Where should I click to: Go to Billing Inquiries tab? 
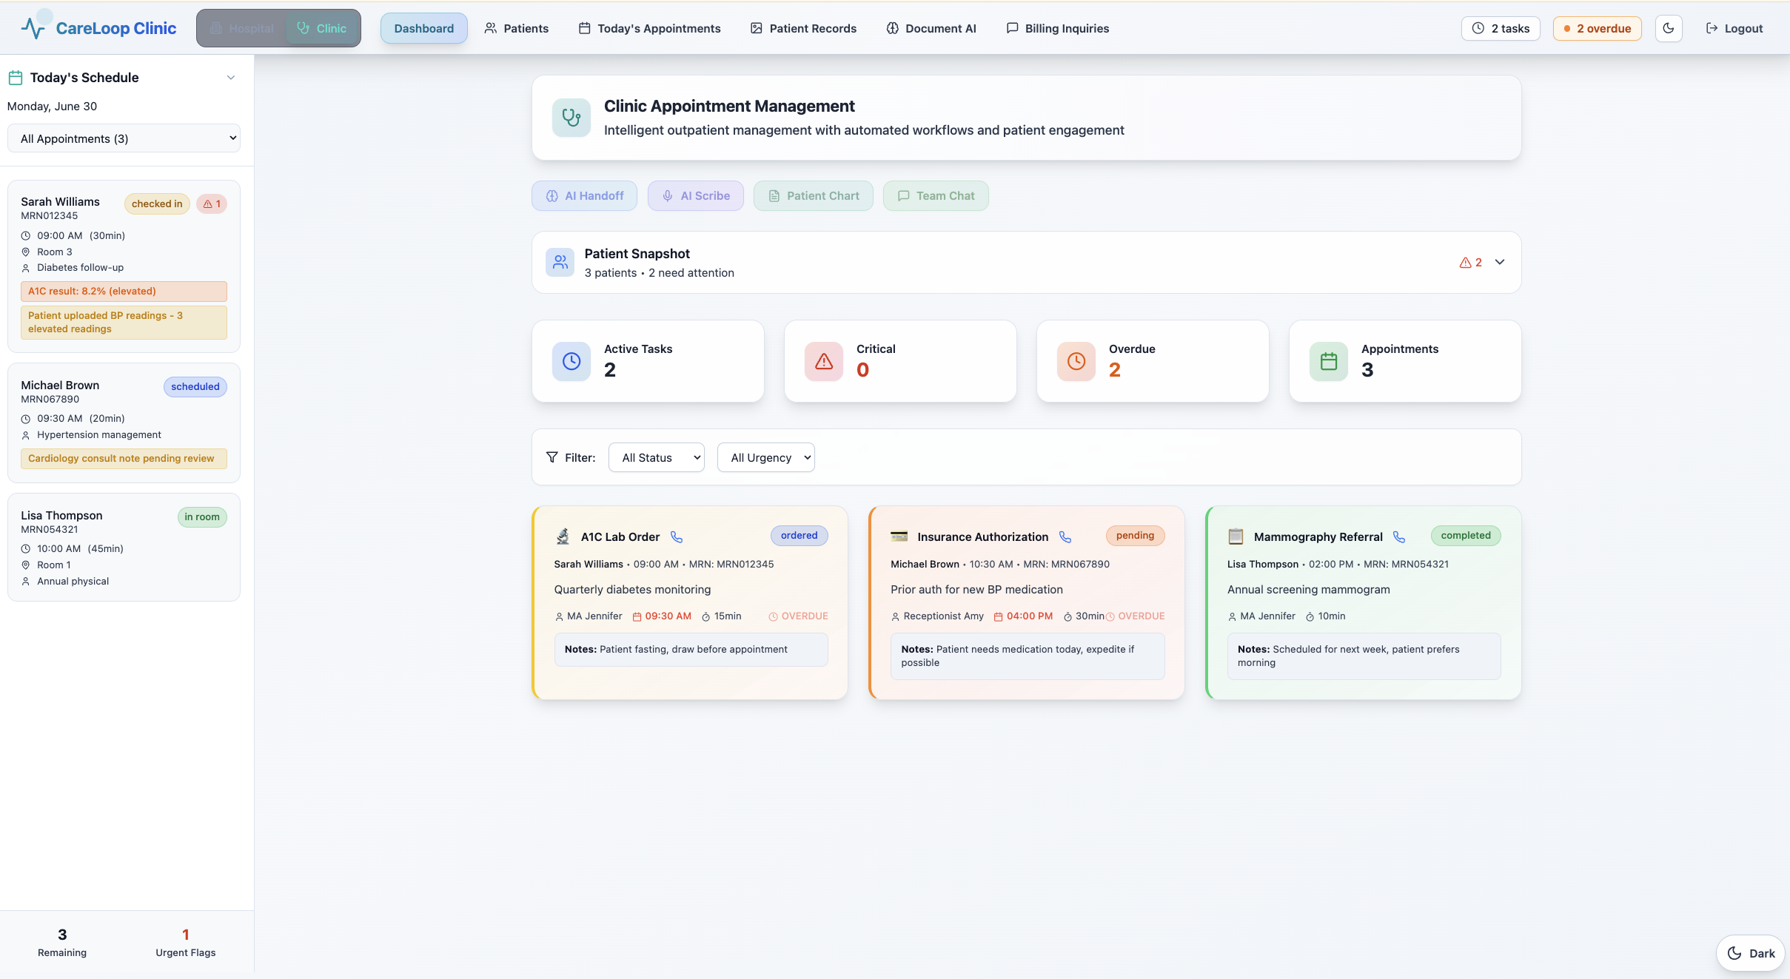click(1057, 28)
